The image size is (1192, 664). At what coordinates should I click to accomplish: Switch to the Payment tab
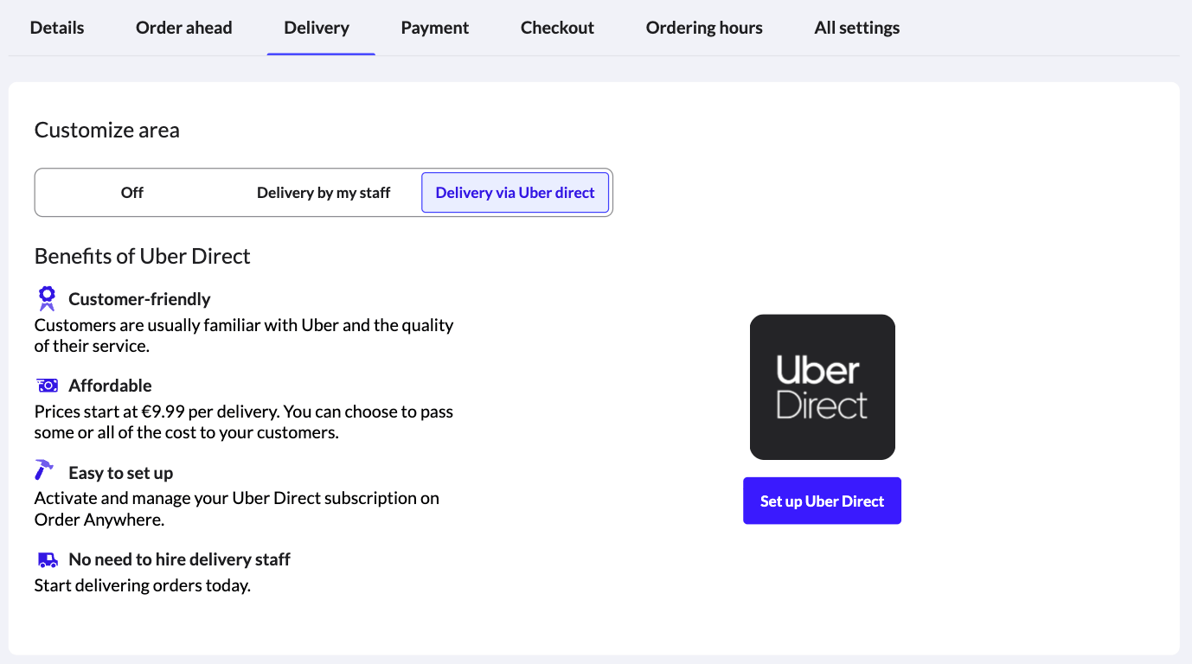click(434, 27)
